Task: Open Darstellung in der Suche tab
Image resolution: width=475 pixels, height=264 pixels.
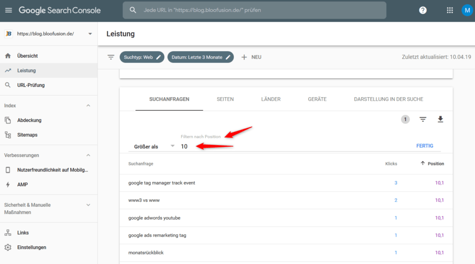Action: point(389,99)
